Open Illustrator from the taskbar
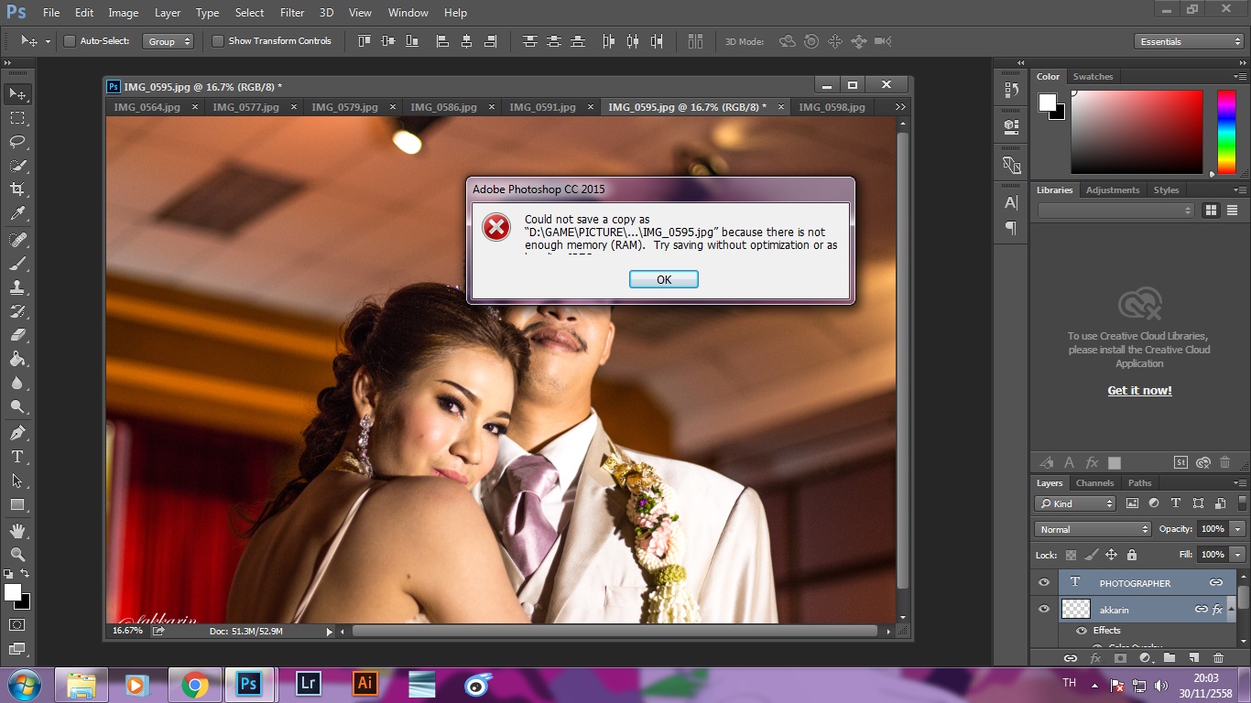1251x703 pixels. click(x=365, y=684)
